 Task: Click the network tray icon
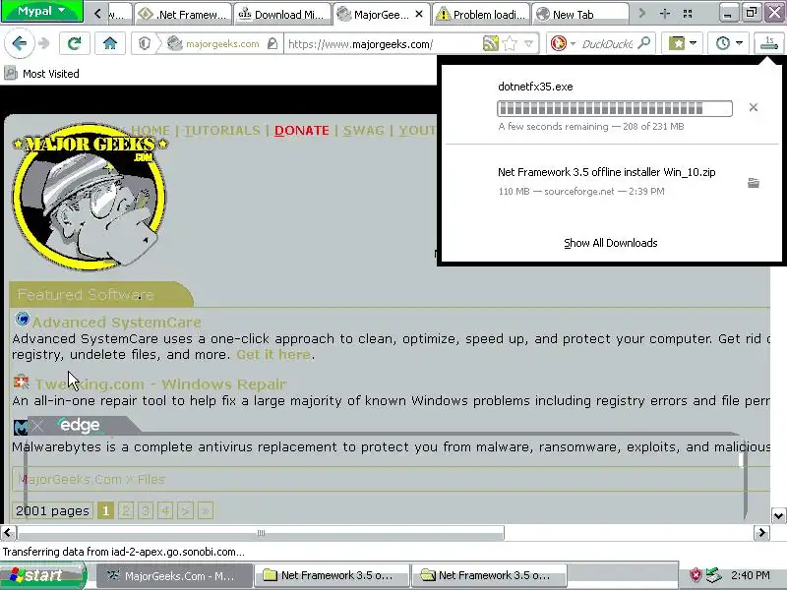coord(713,575)
